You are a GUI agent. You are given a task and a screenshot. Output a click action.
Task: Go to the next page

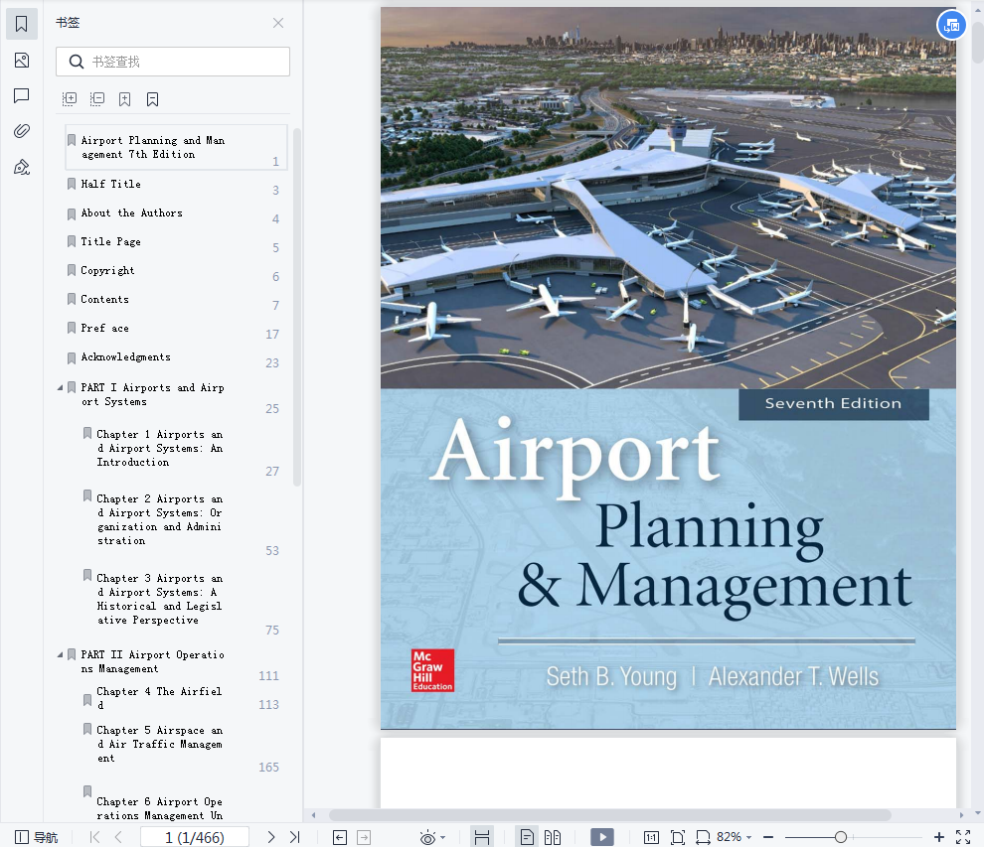tap(271, 837)
